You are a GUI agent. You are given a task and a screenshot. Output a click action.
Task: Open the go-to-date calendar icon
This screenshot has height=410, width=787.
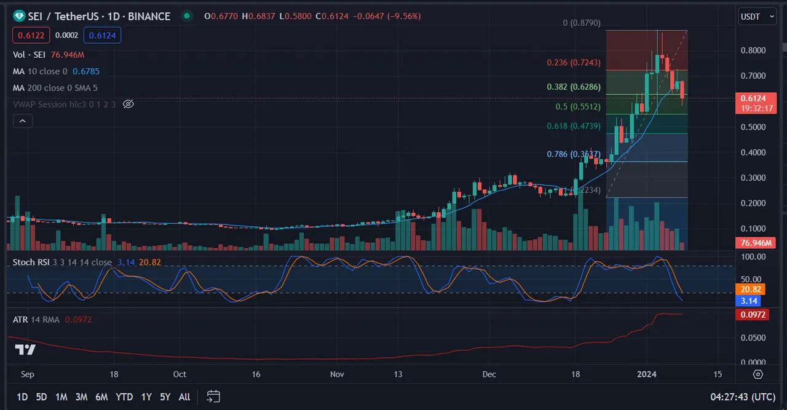coord(213,396)
